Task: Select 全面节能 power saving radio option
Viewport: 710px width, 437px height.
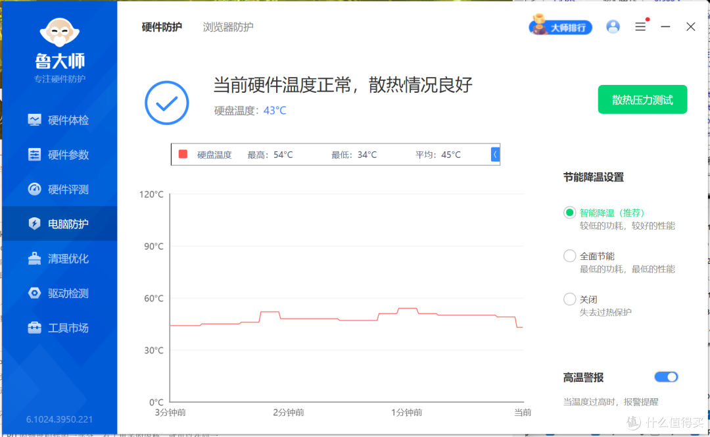Action: (x=569, y=255)
